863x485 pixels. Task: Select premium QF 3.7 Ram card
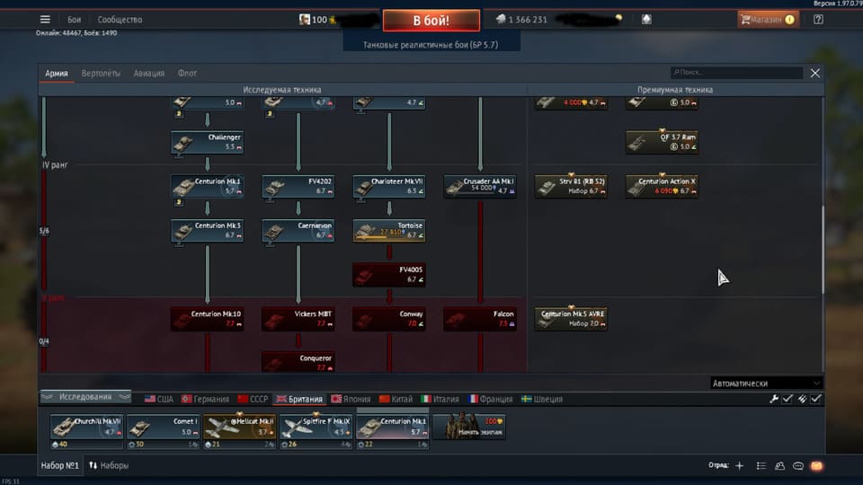point(662,142)
